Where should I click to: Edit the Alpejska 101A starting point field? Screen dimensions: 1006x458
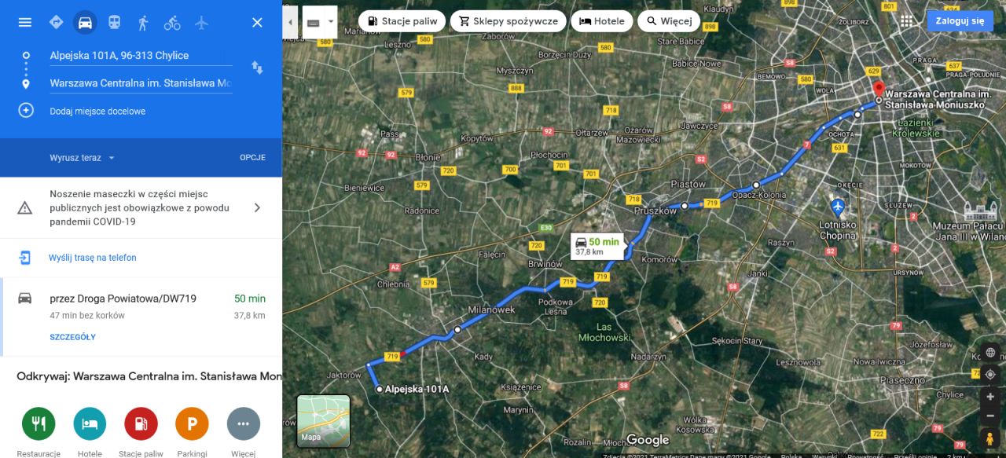point(141,56)
